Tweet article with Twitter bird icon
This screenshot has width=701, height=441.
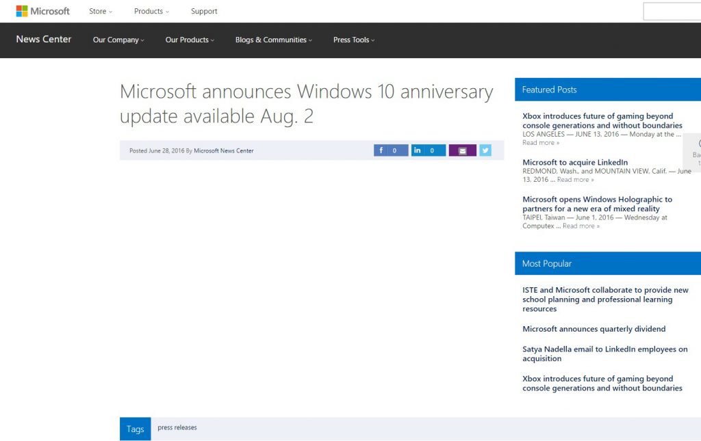click(x=485, y=150)
